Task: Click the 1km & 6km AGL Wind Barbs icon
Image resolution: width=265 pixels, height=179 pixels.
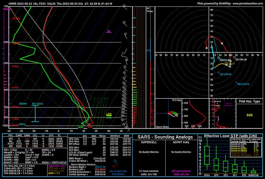Action: [115, 164]
